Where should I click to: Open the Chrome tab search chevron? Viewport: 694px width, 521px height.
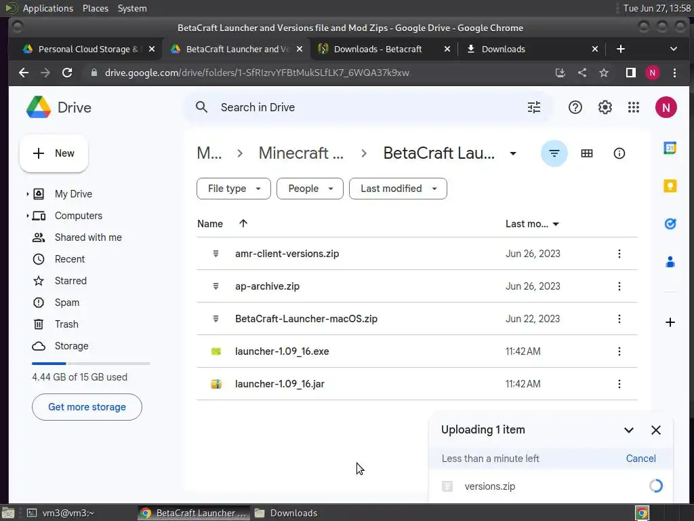(673, 49)
